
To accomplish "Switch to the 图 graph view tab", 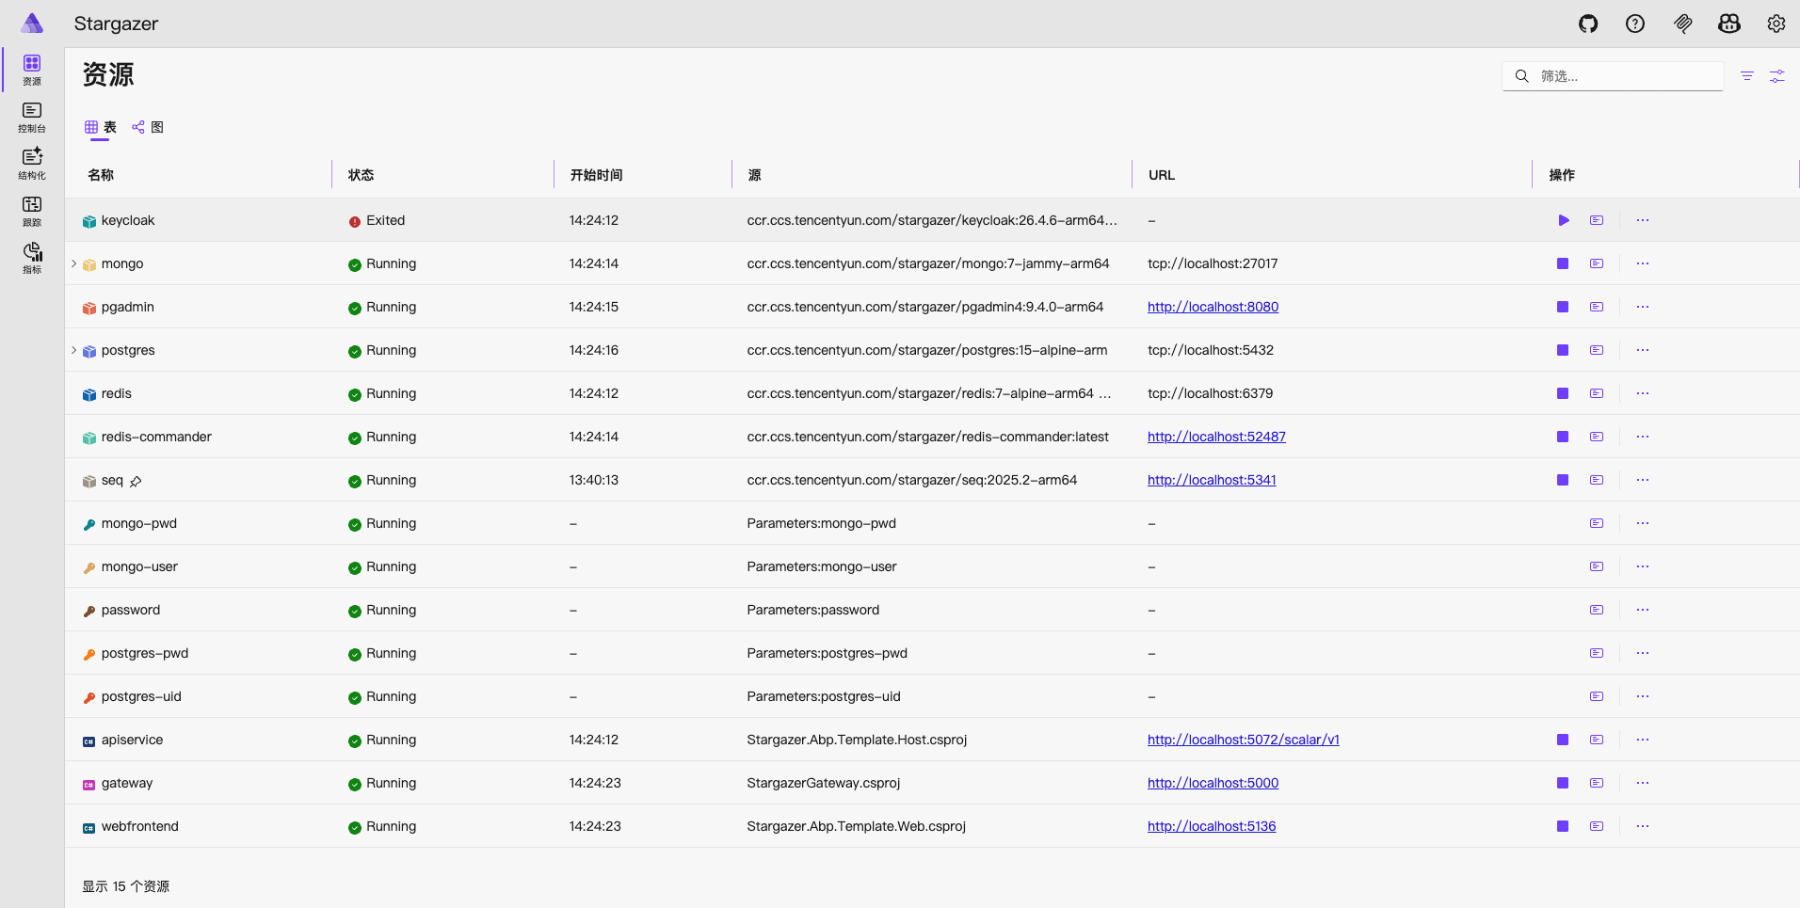I will [149, 127].
